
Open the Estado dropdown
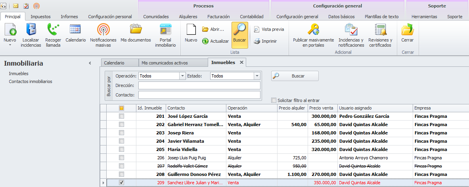point(257,76)
